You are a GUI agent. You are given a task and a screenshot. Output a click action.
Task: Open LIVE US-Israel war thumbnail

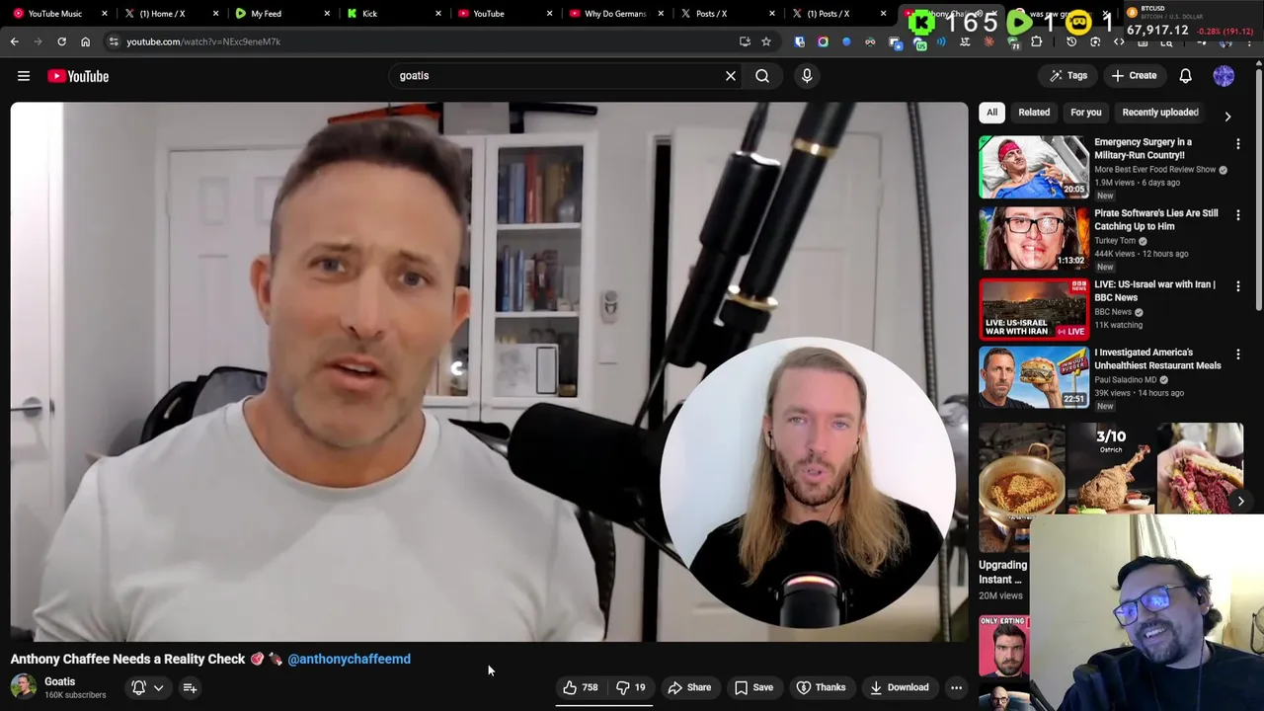pyautogui.click(x=1034, y=309)
